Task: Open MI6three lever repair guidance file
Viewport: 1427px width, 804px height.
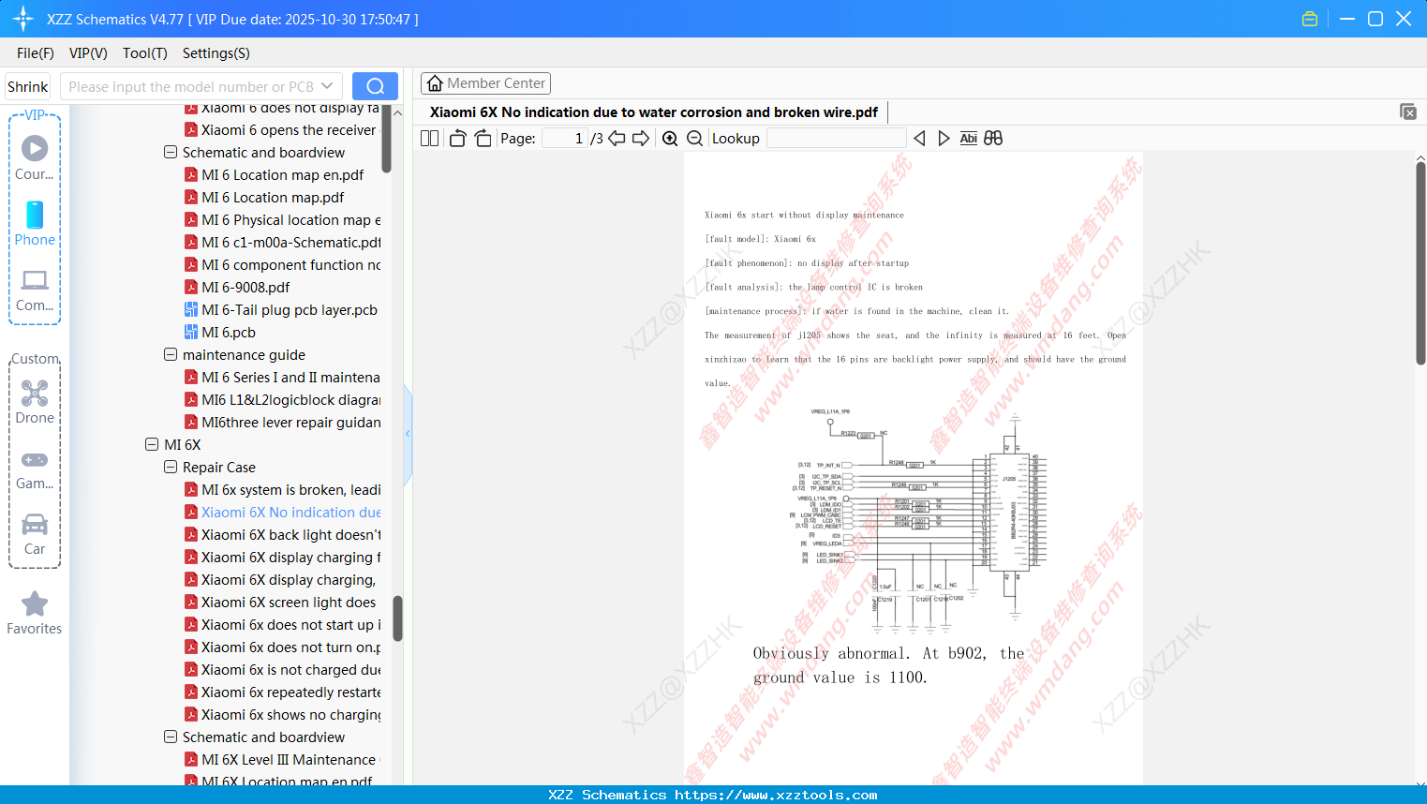Action: (x=282, y=423)
